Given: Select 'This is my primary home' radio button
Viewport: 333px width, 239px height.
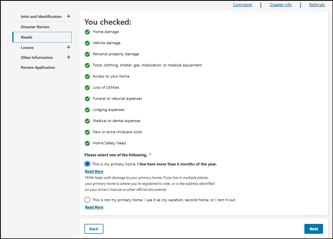Looking at the screenshot, I should pyautogui.click(x=88, y=164).
